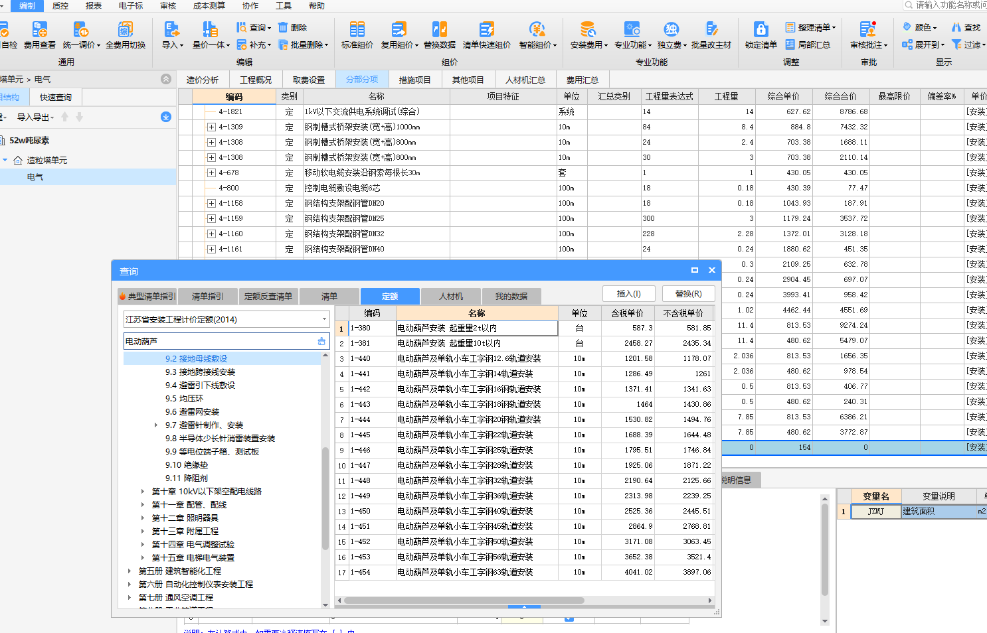Expand 9.7 避雷针制作、安装 node
The image size is (987, 633).
[156, 425]
